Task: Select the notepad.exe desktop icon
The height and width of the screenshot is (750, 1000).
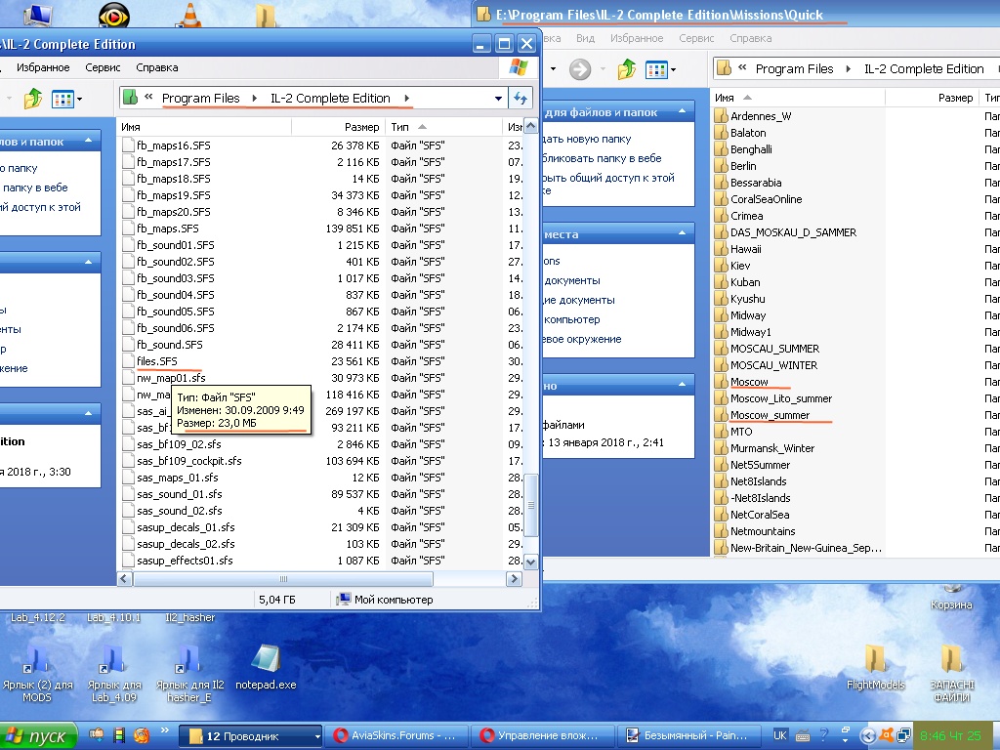Action: (266, 666)
